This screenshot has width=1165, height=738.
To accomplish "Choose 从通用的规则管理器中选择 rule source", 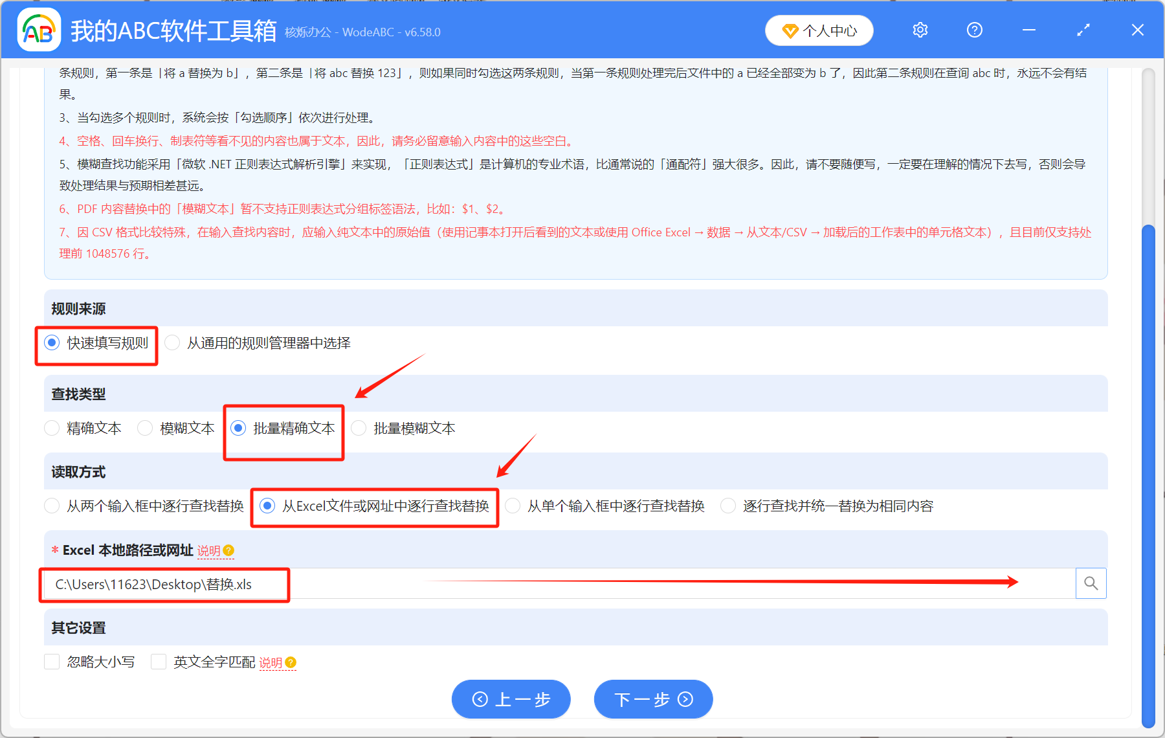I will pos(172,342).
